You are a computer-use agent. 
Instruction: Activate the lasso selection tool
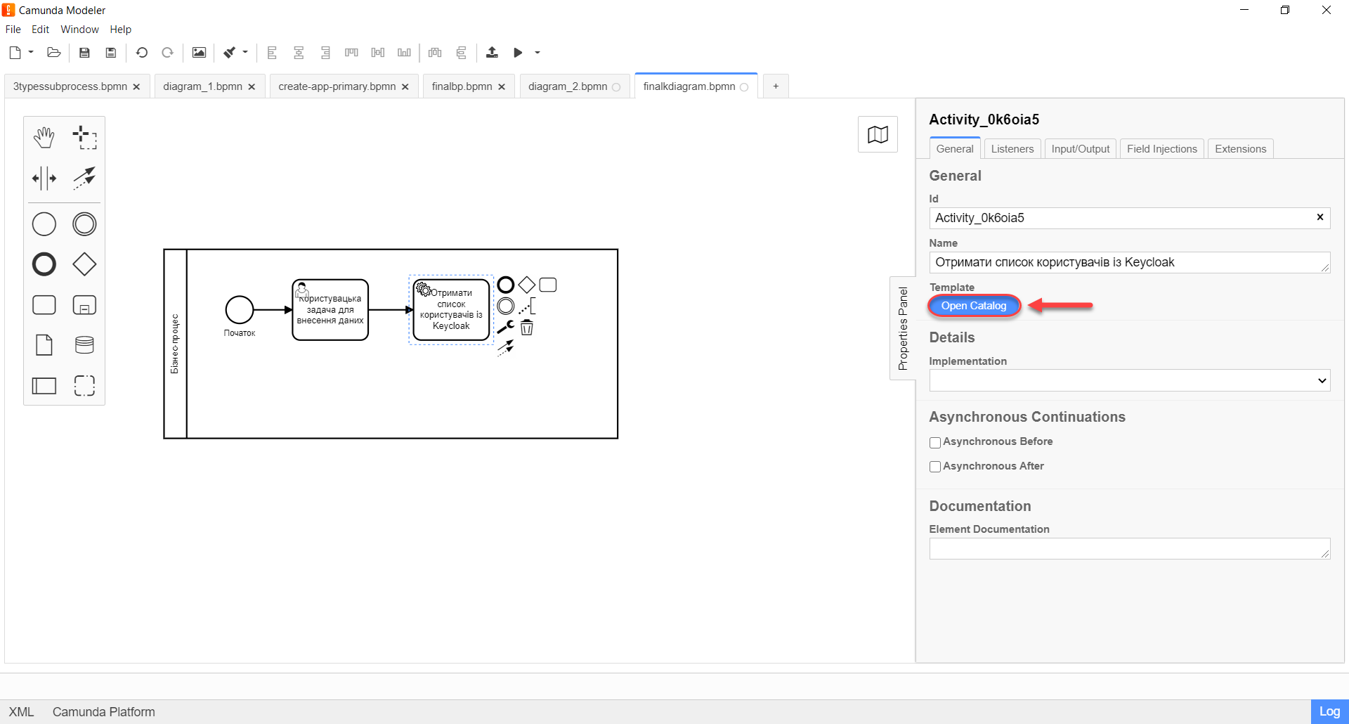pyautogui.click(x=84, y=137)
